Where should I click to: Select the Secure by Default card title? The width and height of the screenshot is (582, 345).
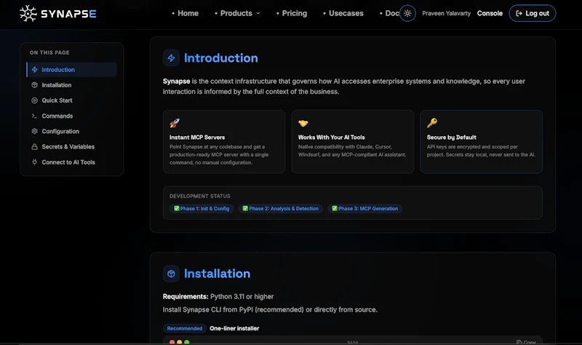451,138
